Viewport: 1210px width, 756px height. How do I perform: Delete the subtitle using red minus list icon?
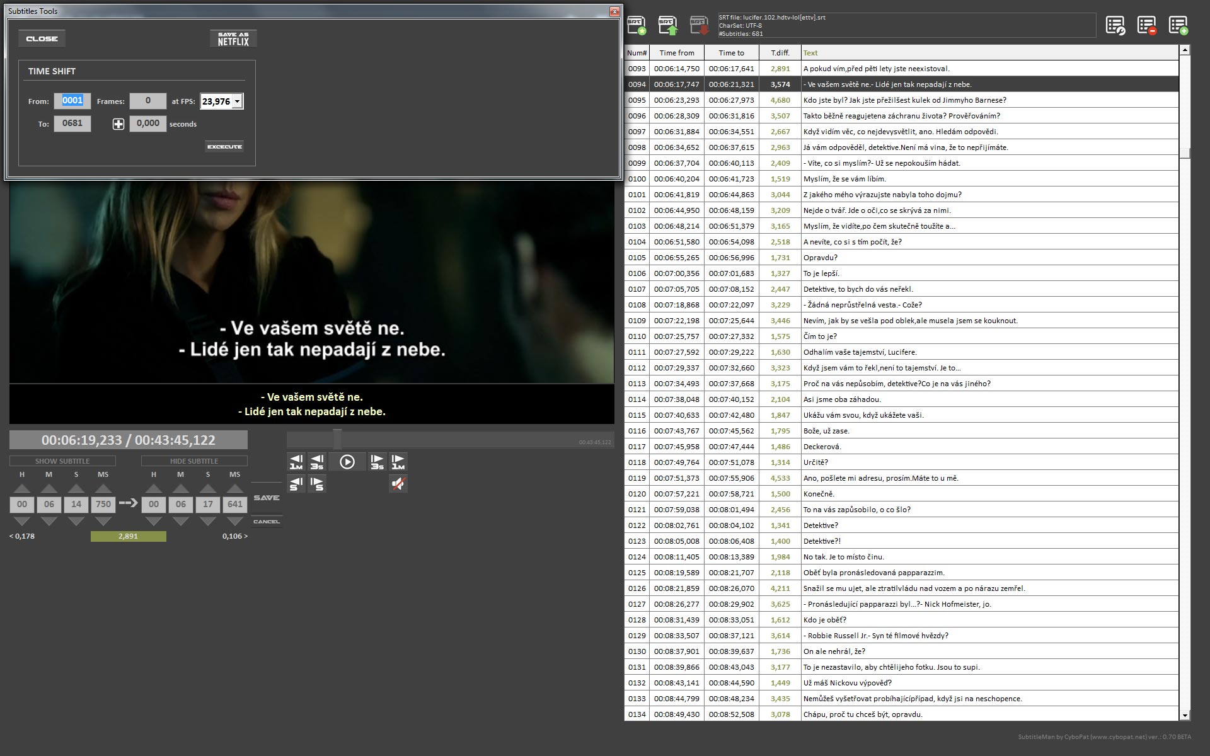pos(1146,25)
